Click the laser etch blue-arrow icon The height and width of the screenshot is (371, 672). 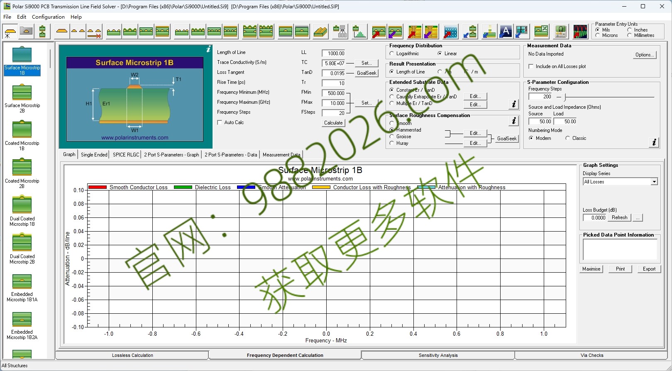pyautogui.click(x=489, y=32)
